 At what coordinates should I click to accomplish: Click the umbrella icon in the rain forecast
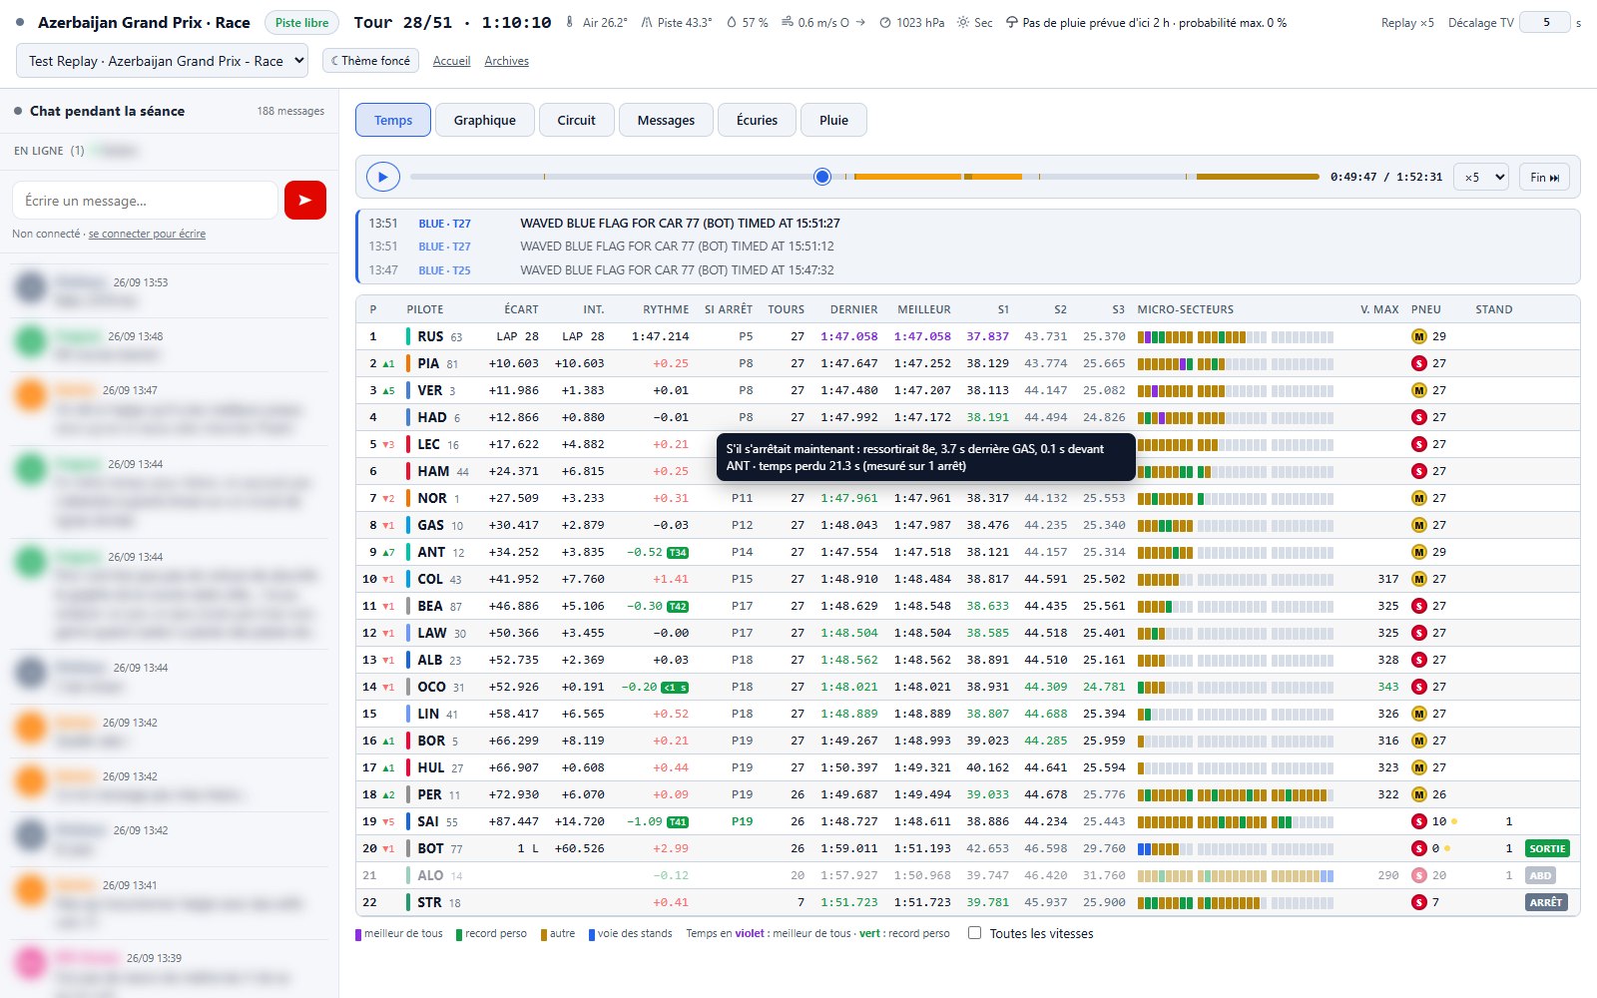pos(1012,23)
